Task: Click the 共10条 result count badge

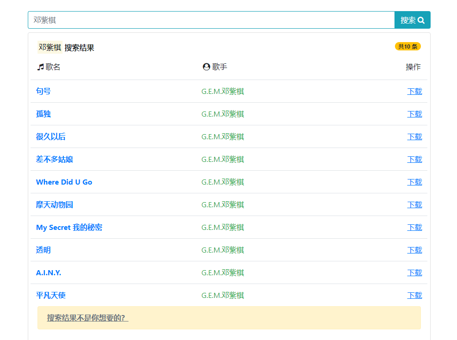Action: [x=407, y=46]
